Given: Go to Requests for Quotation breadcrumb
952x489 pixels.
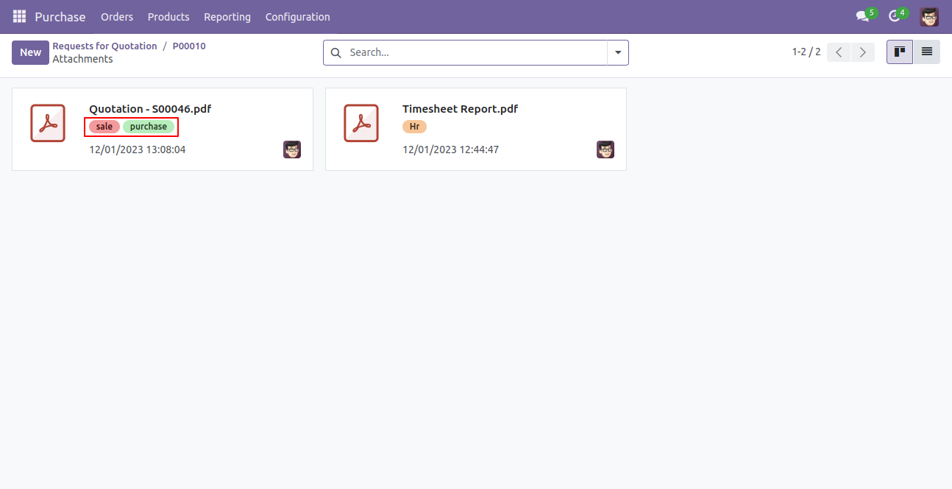Looking at the screenshot, I should pyautogui.click(x=104, y=46).
